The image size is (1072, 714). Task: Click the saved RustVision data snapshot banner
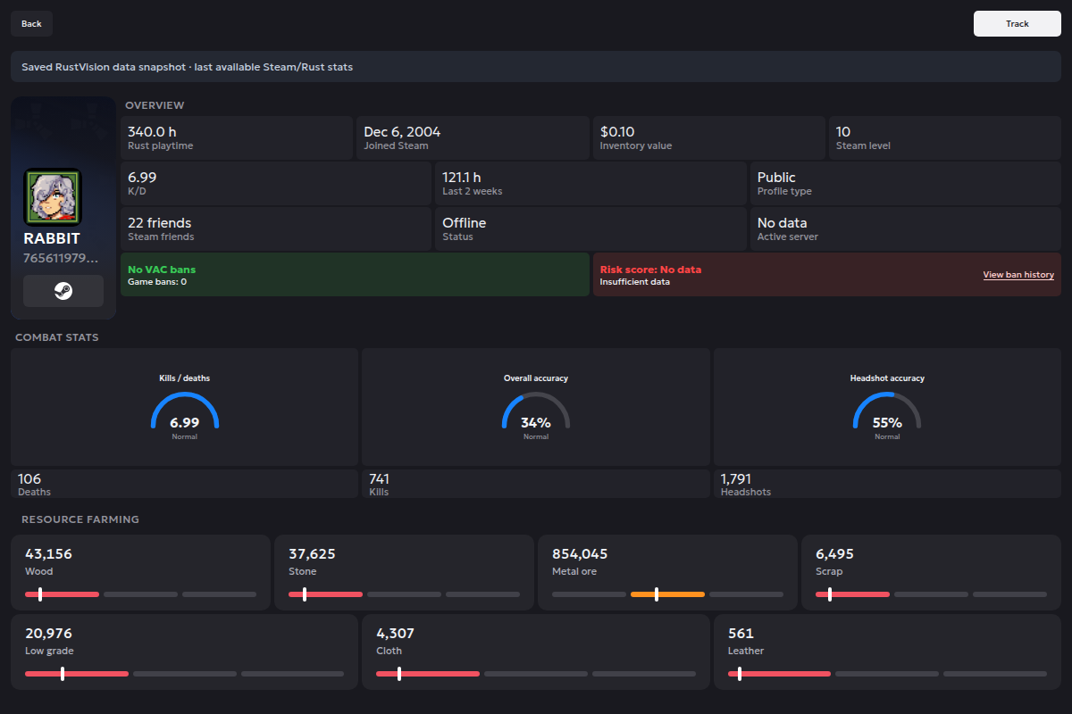tap(536, 67)
